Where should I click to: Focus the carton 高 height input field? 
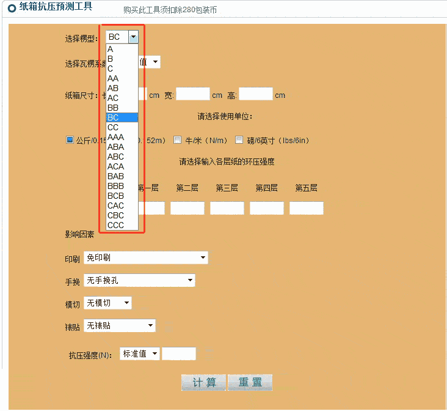pyautogui.click(x=255, y=94)
